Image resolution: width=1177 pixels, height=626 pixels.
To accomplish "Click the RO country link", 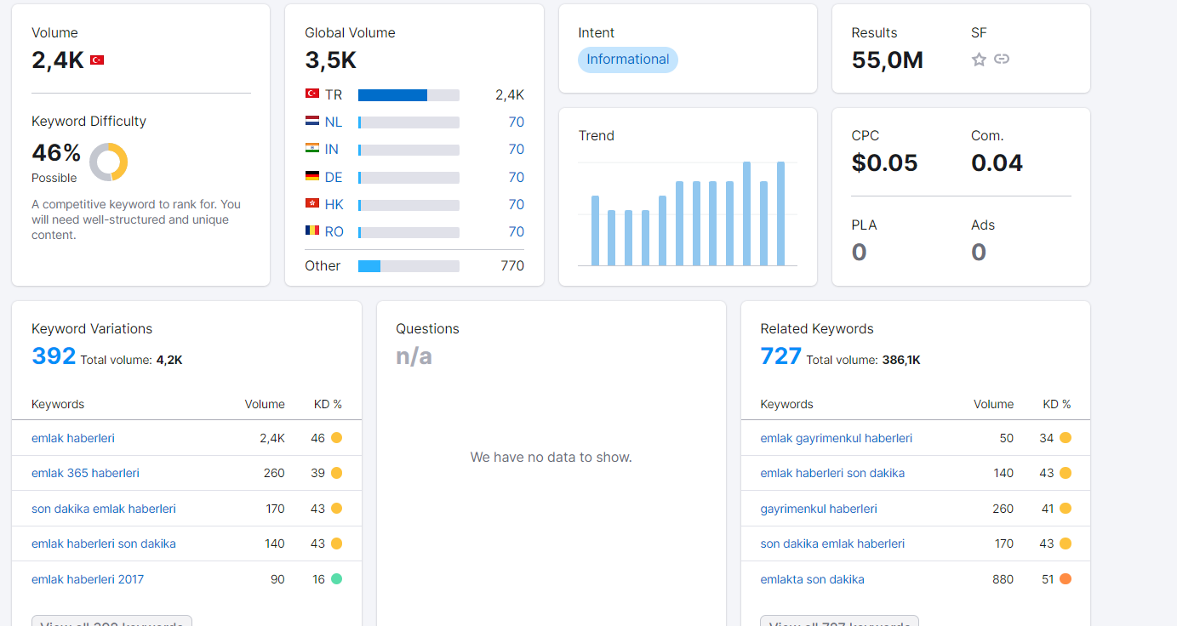I will [x=334, y=232].
